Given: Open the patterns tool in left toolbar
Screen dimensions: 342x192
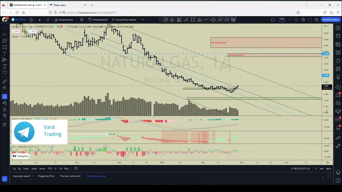Looking at the screenshot, I should (x=5, y=60).
